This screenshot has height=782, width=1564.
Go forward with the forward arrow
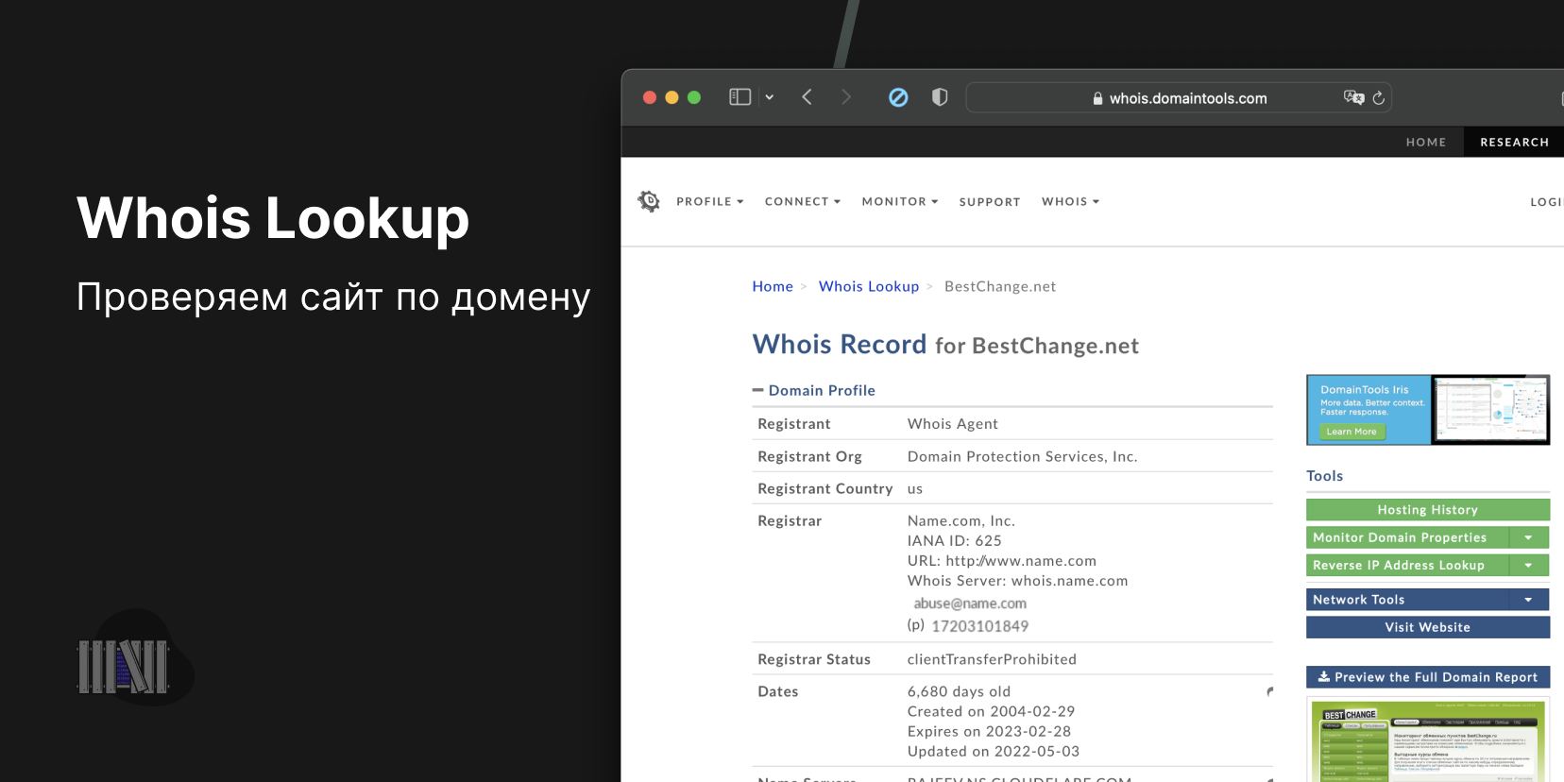point(846,97)
